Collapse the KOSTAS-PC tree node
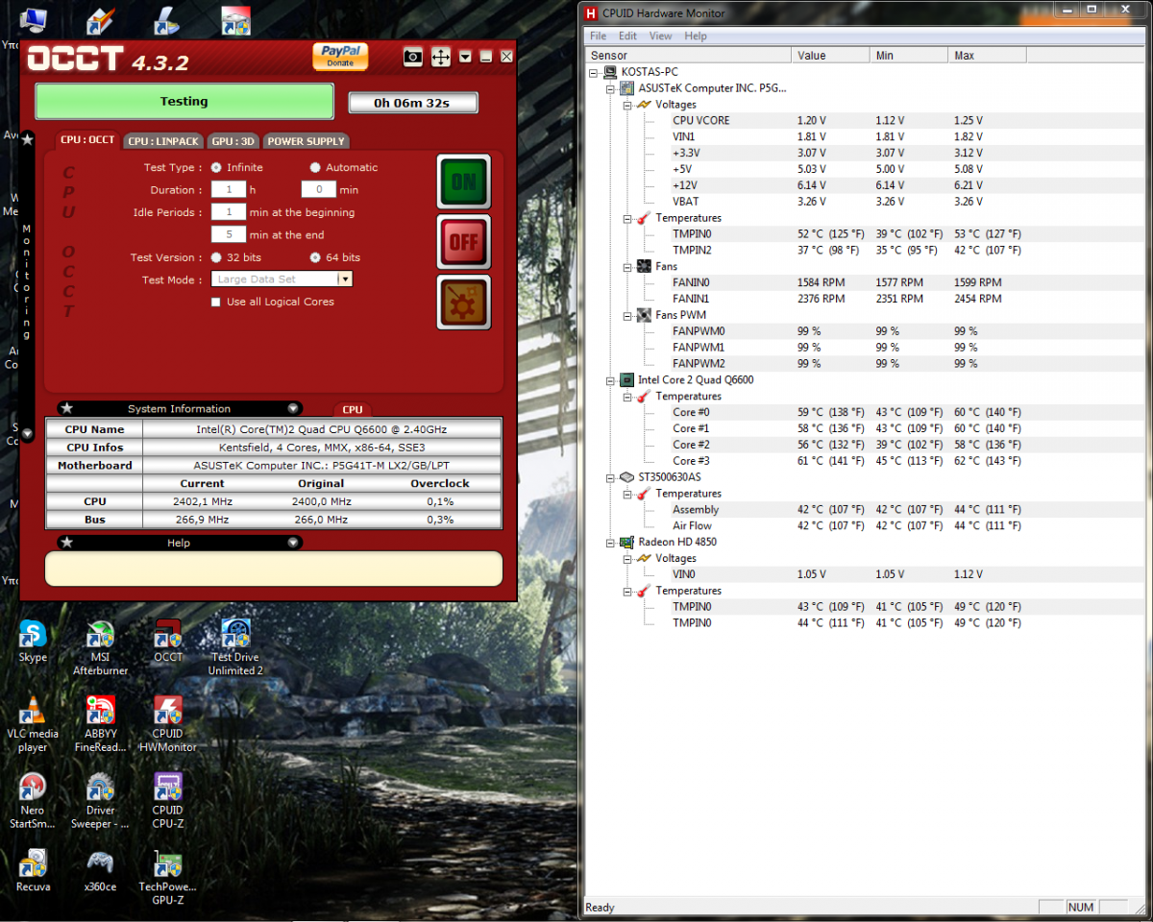Viewport: 1153px width, 922px height. (x=596, y=72)
